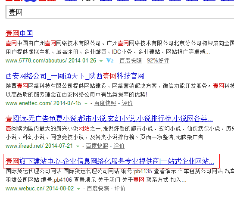Click the green URL www.5778.com/aboutus/

tap(36, 61)
